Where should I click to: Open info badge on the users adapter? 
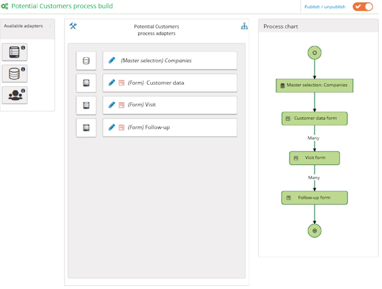23,90
